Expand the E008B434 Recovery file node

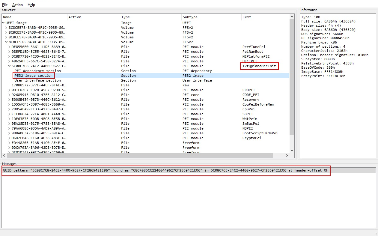(9, 100)
